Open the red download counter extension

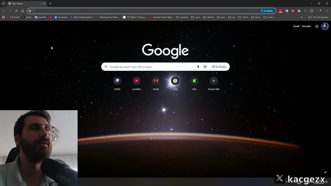[280, 11]
